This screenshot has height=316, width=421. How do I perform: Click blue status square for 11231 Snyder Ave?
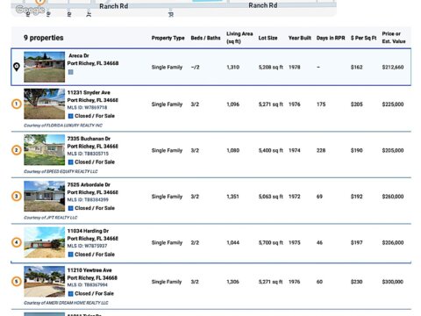[70, 116]
